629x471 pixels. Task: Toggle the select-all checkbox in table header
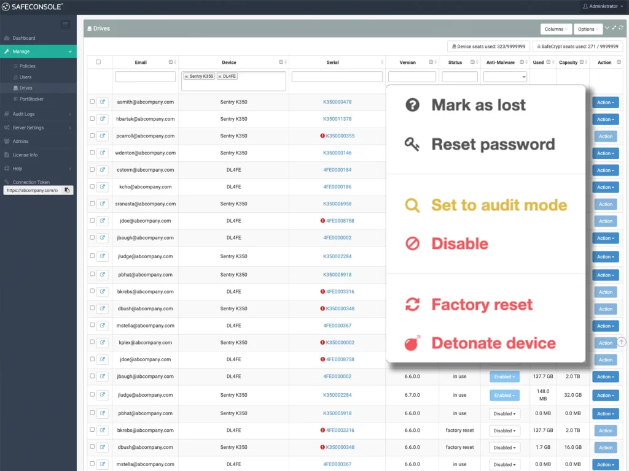point(98,62)
